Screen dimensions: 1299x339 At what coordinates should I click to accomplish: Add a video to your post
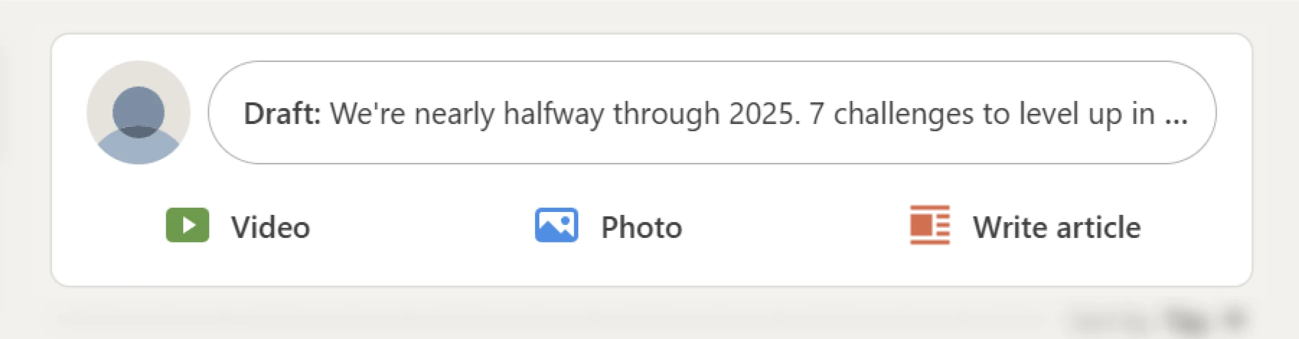(238, 225)
